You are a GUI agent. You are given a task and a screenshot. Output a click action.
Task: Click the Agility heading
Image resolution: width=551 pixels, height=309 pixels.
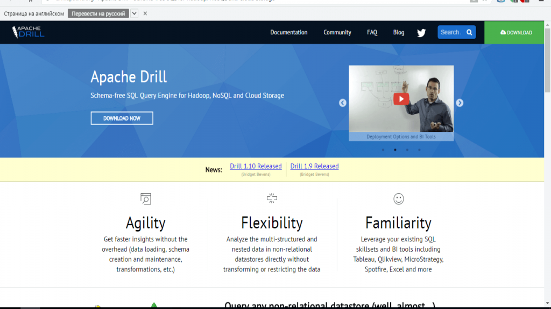click(145, 223)
